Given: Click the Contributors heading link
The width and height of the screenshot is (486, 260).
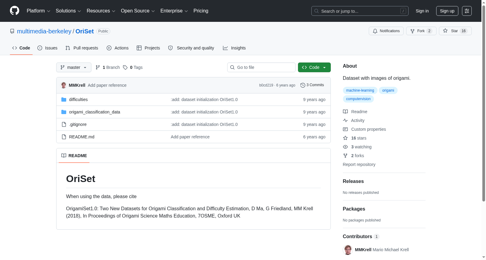Looking at the screenshot, I should point(361,236).
